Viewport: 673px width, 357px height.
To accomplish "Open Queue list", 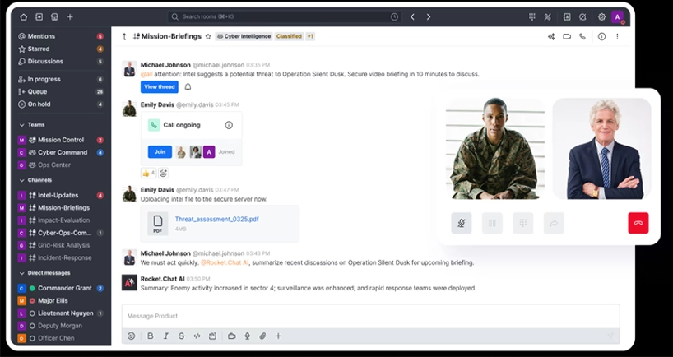I will (61, 92).
